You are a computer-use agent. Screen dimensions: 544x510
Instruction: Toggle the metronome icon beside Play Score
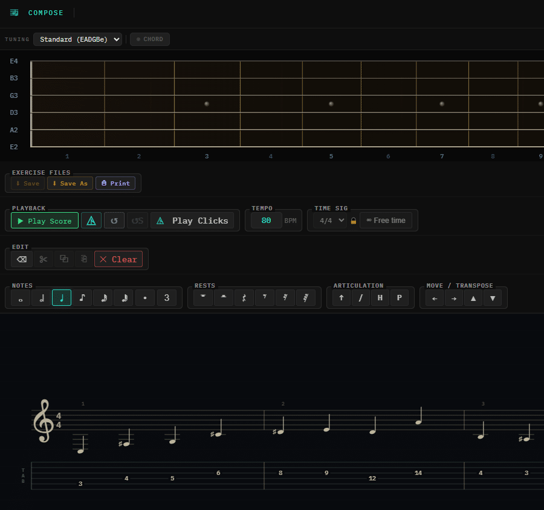tap(91, 221)
